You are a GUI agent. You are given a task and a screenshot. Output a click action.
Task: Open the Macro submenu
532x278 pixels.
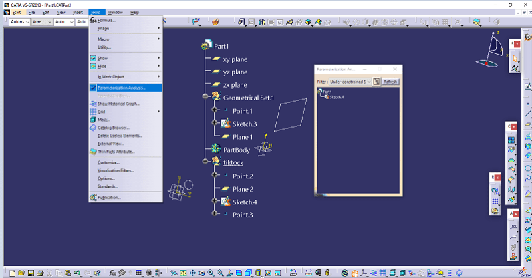tap(126, 39)
